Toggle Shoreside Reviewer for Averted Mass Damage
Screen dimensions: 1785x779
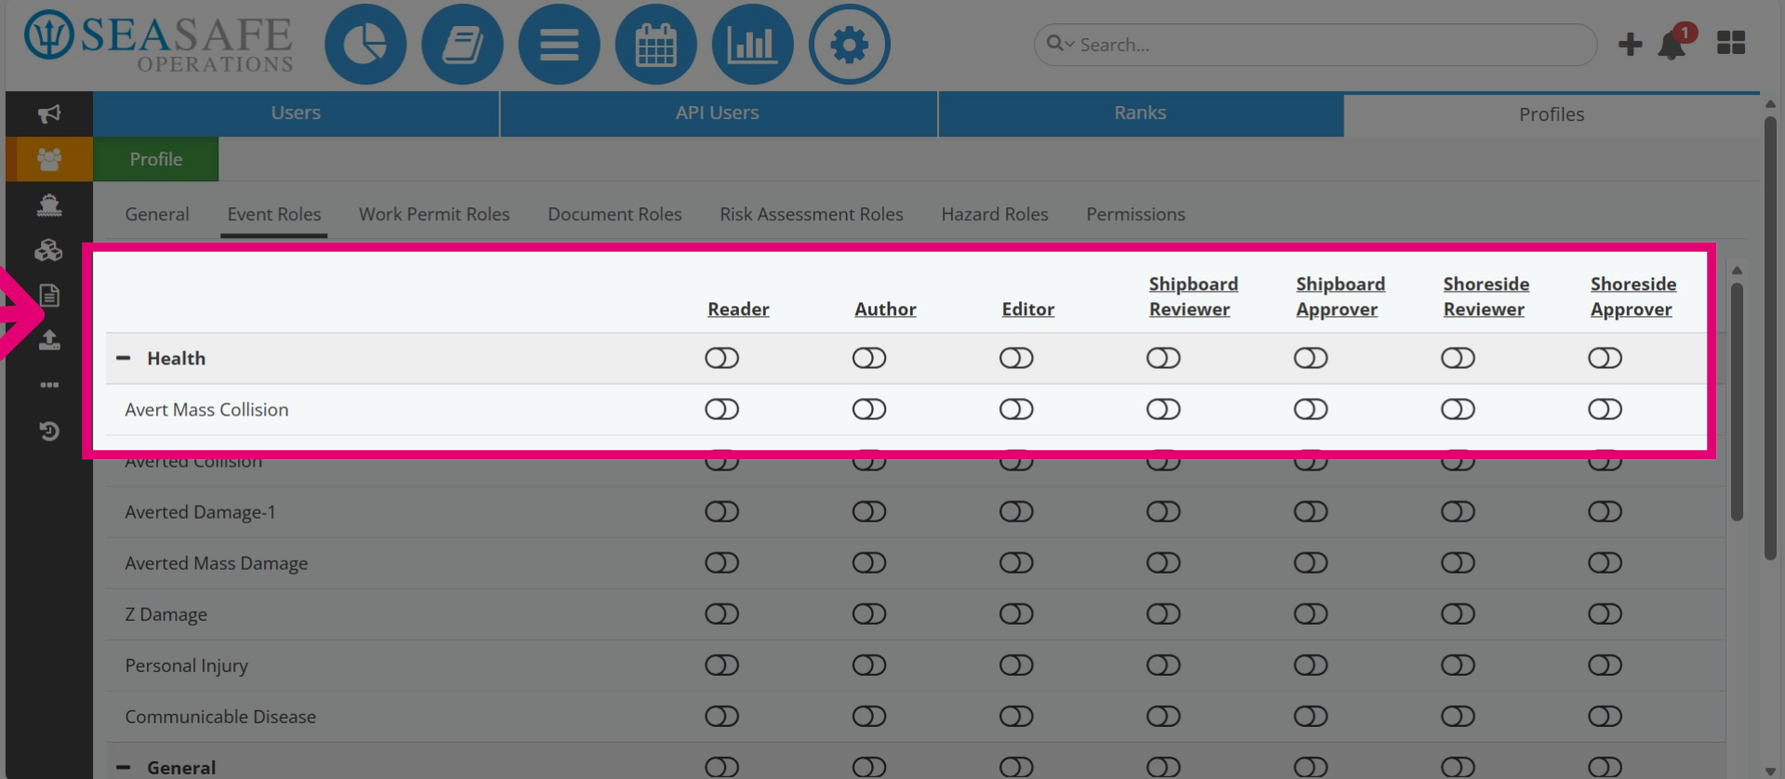tap(1458, 562)
